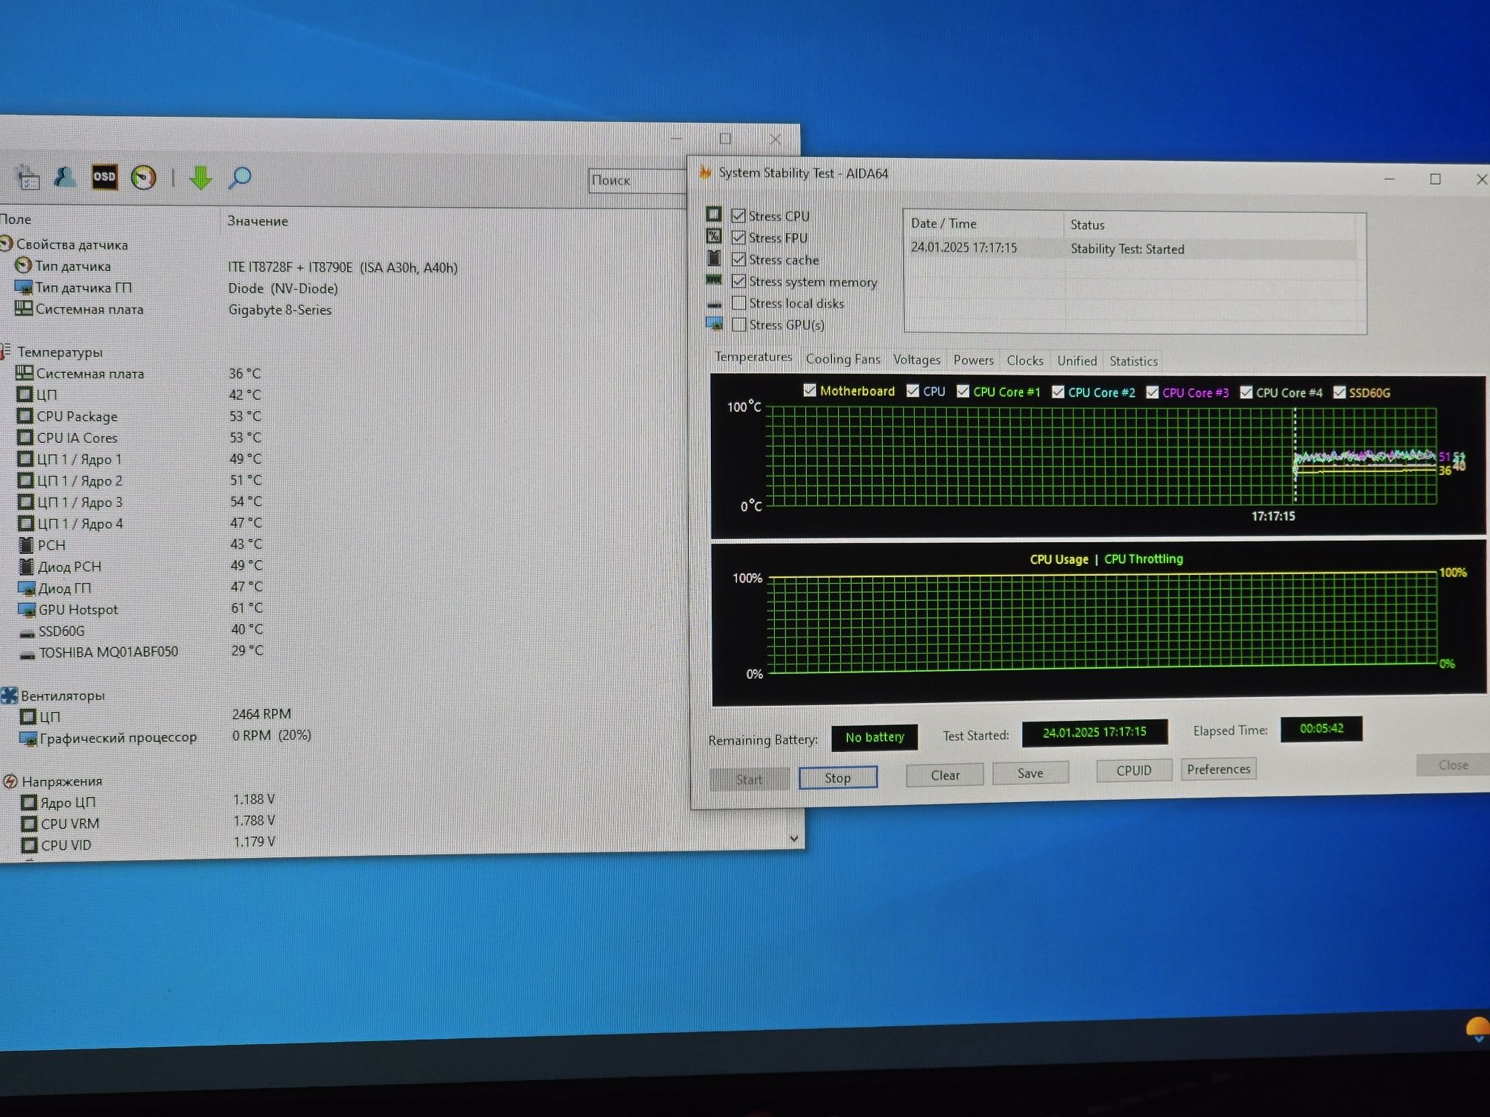Viewport: 1490px width, 1117px height.
Task: Click the flame icon in AIDA64 title bar
Action: point(704,172)
